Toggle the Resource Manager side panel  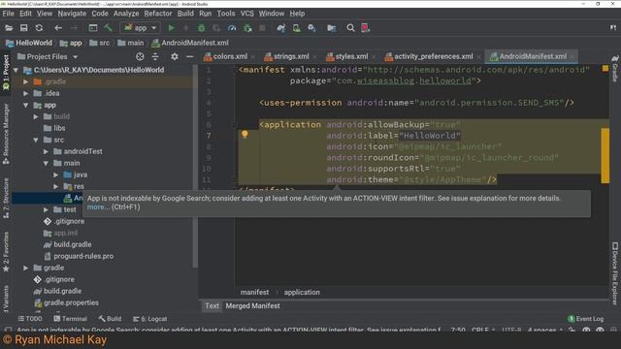click(x=6, y=135)
